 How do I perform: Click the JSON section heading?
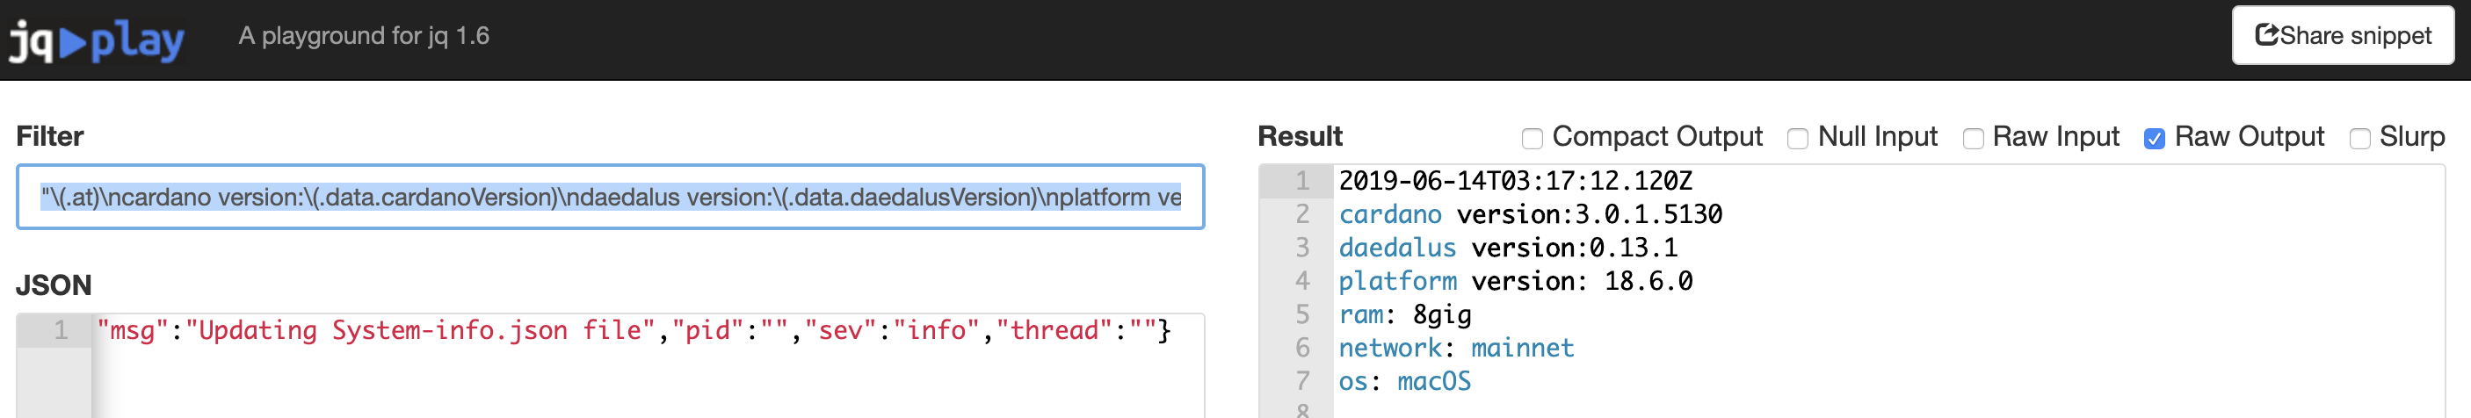point(54,285)
